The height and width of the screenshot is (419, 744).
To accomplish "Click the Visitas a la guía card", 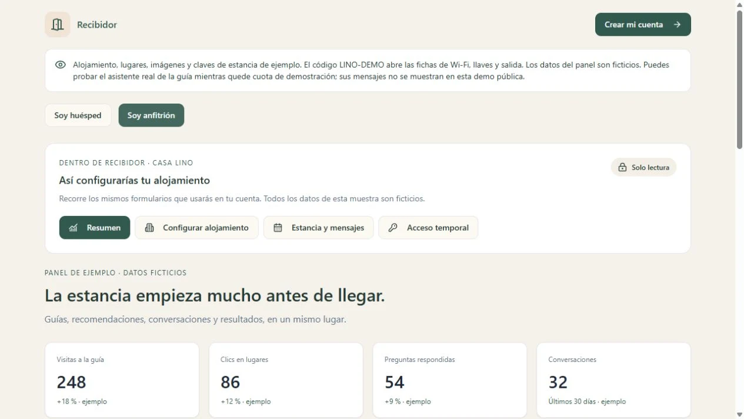I will (x=122, y=380).
